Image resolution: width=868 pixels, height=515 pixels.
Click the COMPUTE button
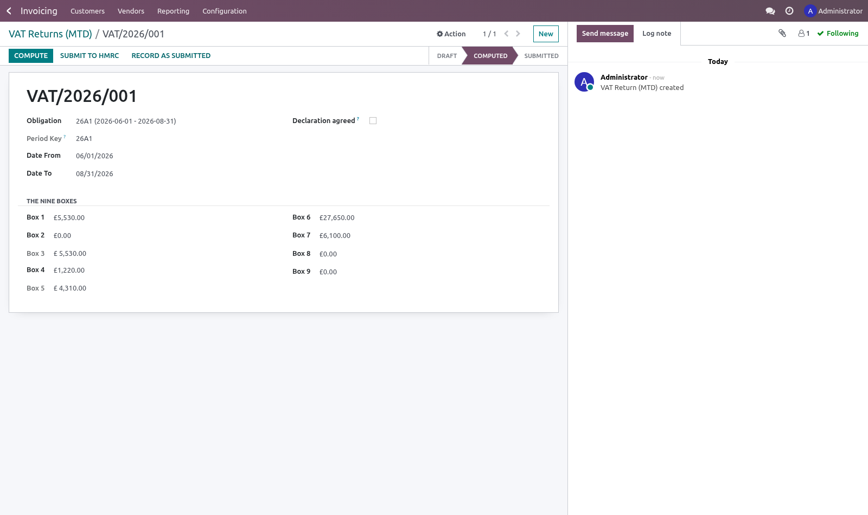[x=31, y=56]
